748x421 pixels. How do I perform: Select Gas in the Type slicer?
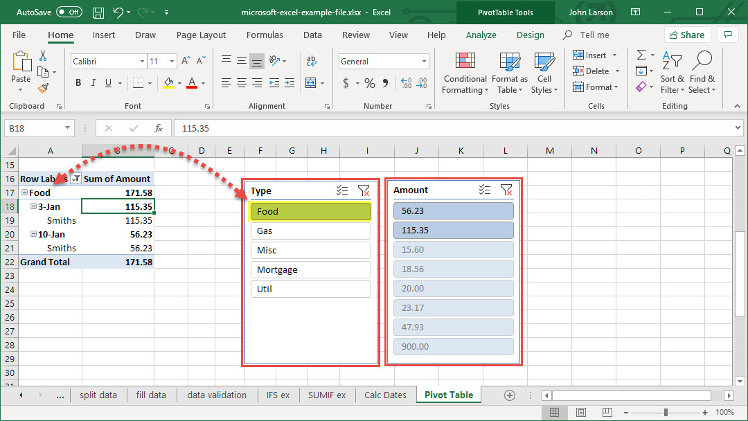tap(310, 231)
